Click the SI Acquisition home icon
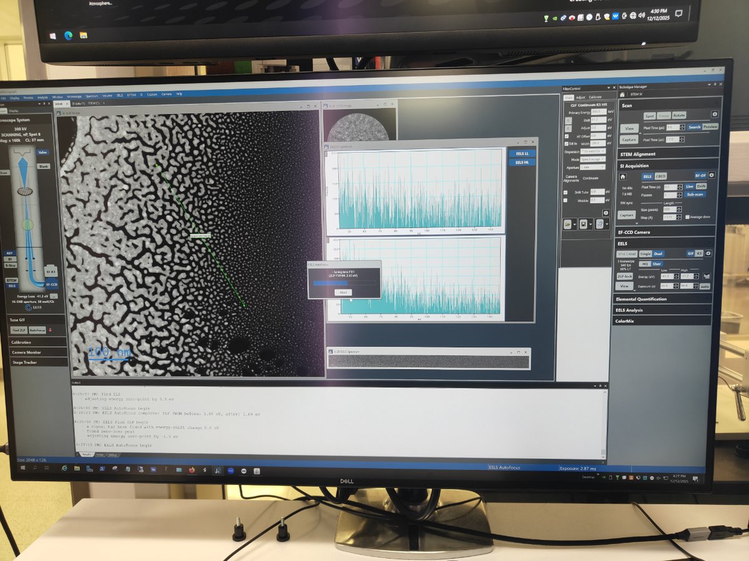Image resolution: width=749 pixels, height=561 pixels. pos(623,176)
